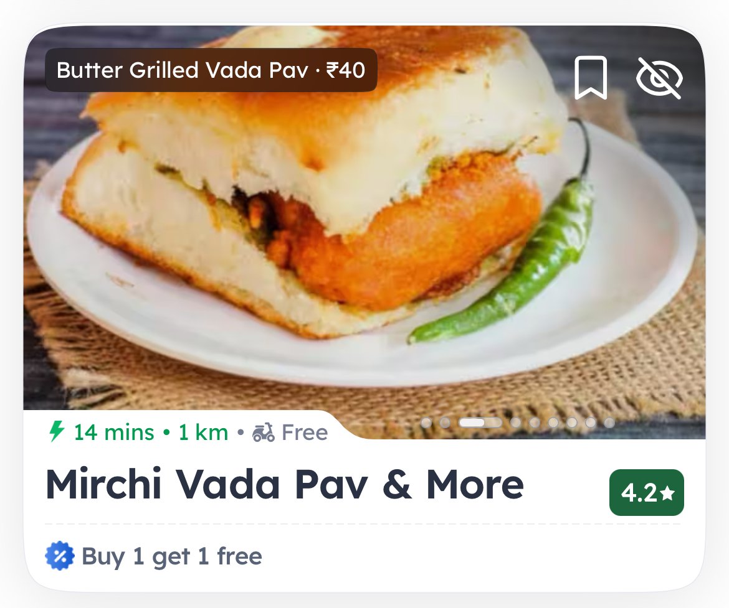Open the Butter Grilled Vada Pav ₹40 label
The image size is (729, 608).
(x=211, y=70)
